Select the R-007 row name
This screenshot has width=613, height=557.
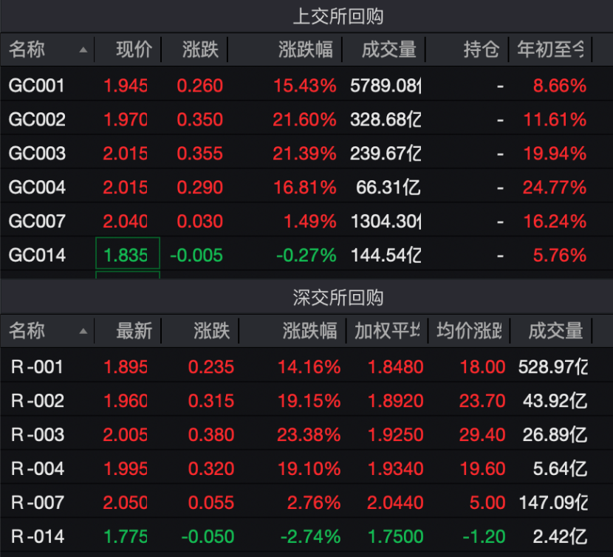pos(38,503)
